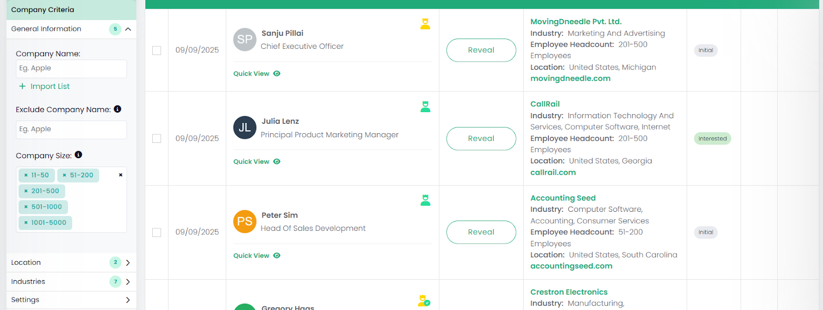Expand the Location filter section
Image resolution: width=823 pixels, height=310 pixels.
pyautogui.click(x=128, y=263)
